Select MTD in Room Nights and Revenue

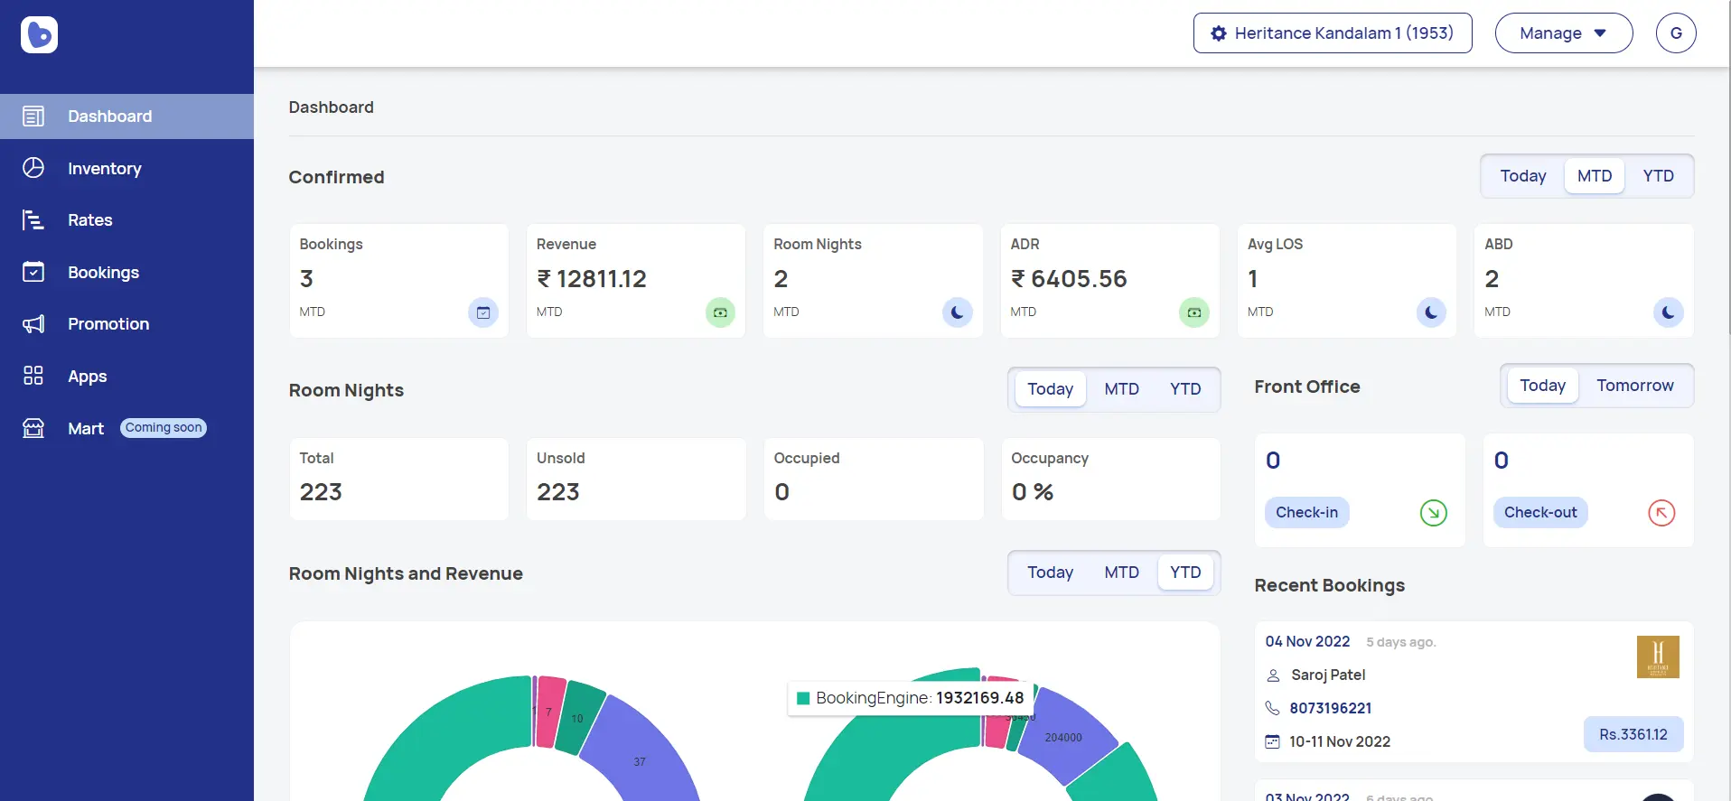point(1121,573)
